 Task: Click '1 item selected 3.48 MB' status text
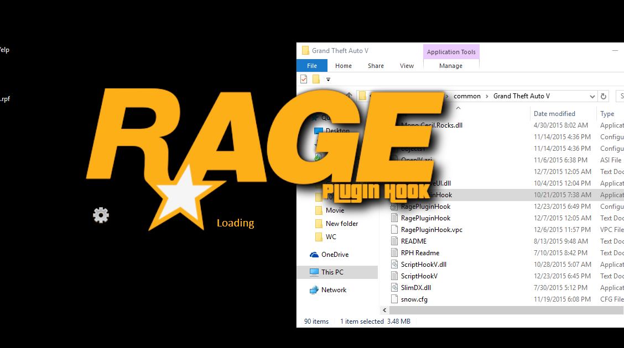[x=375, y=321]
